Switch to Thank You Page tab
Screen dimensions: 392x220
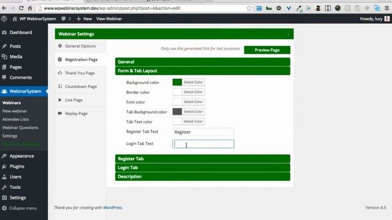(x=80, y=73)
